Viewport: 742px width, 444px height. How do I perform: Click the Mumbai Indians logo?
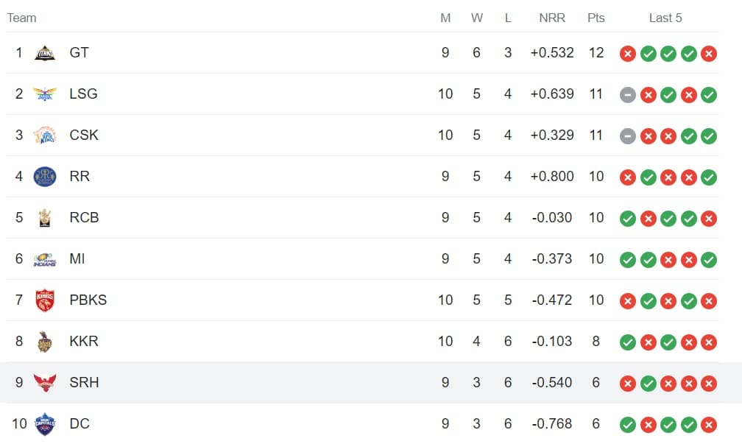[45, 259]
